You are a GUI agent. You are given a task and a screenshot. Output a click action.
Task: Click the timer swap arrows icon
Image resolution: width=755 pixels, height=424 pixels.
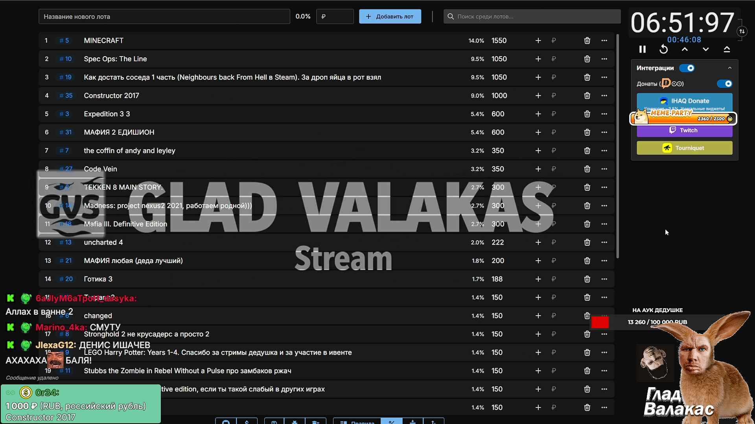tap(742, 31)
